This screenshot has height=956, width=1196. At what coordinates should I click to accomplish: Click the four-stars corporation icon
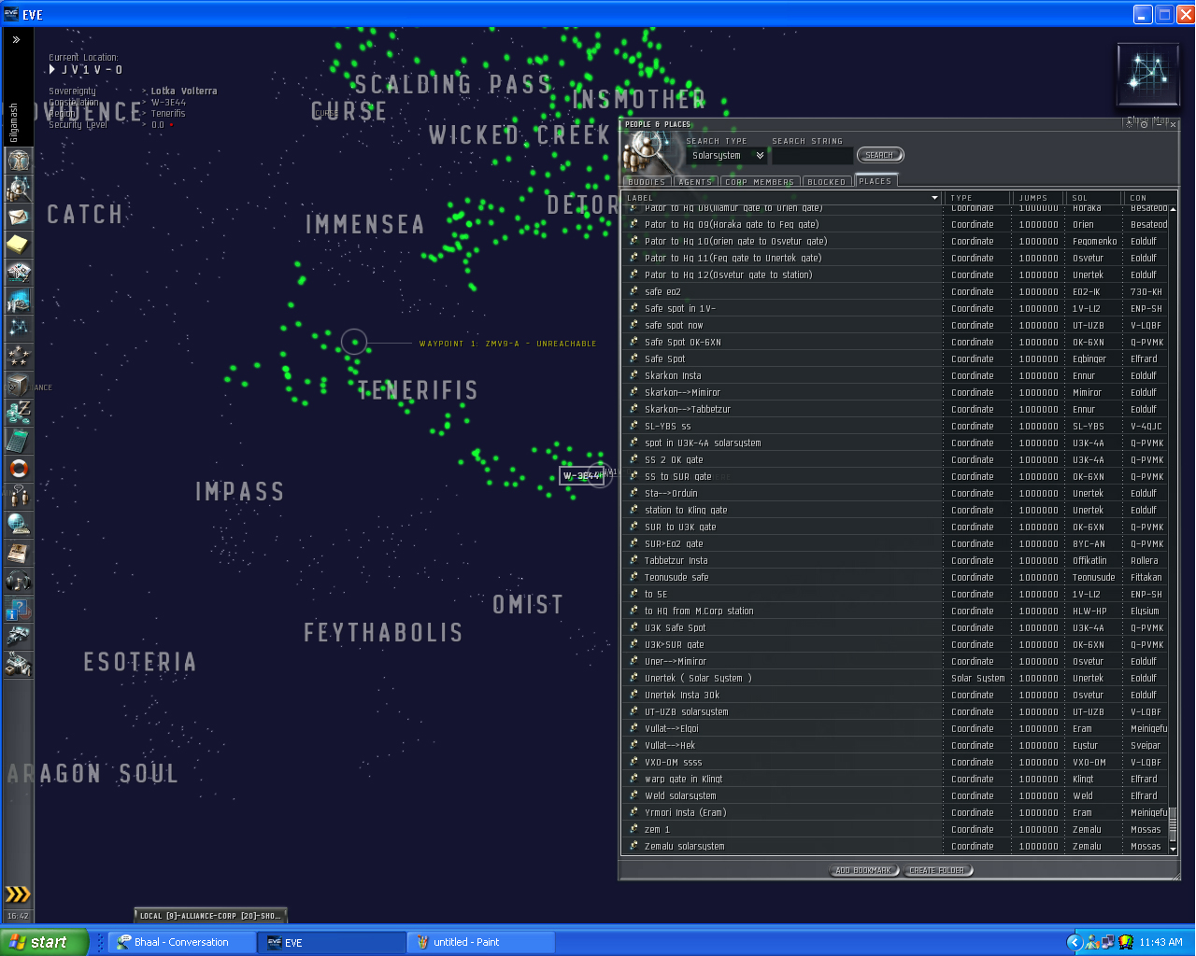[19, 357]
